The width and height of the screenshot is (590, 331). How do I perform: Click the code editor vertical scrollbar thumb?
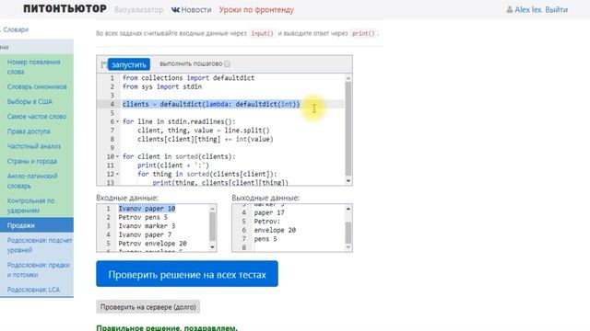tap(348, 129)
